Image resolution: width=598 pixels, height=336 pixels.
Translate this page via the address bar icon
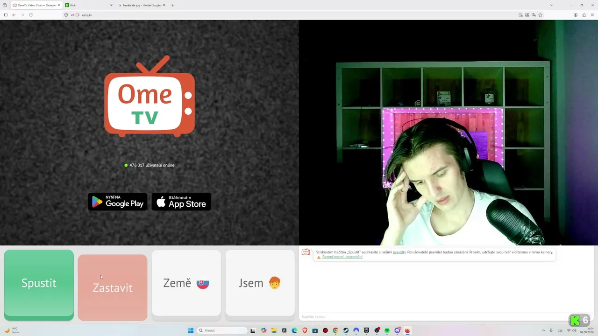(x=534, y=15)
